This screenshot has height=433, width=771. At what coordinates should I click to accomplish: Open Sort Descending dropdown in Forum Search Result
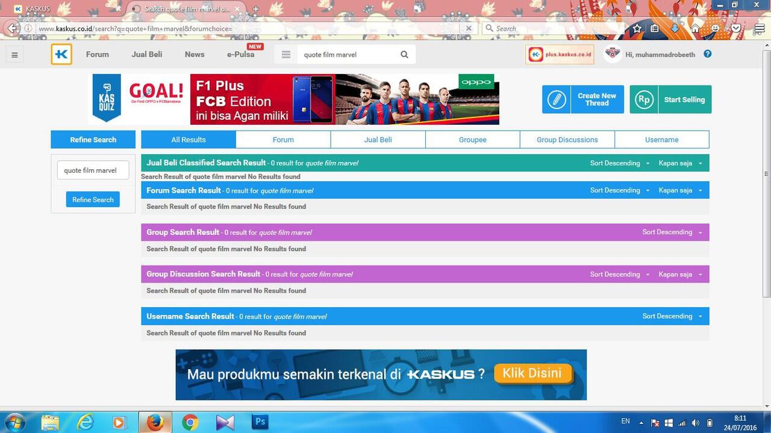(x=620, y=190)
